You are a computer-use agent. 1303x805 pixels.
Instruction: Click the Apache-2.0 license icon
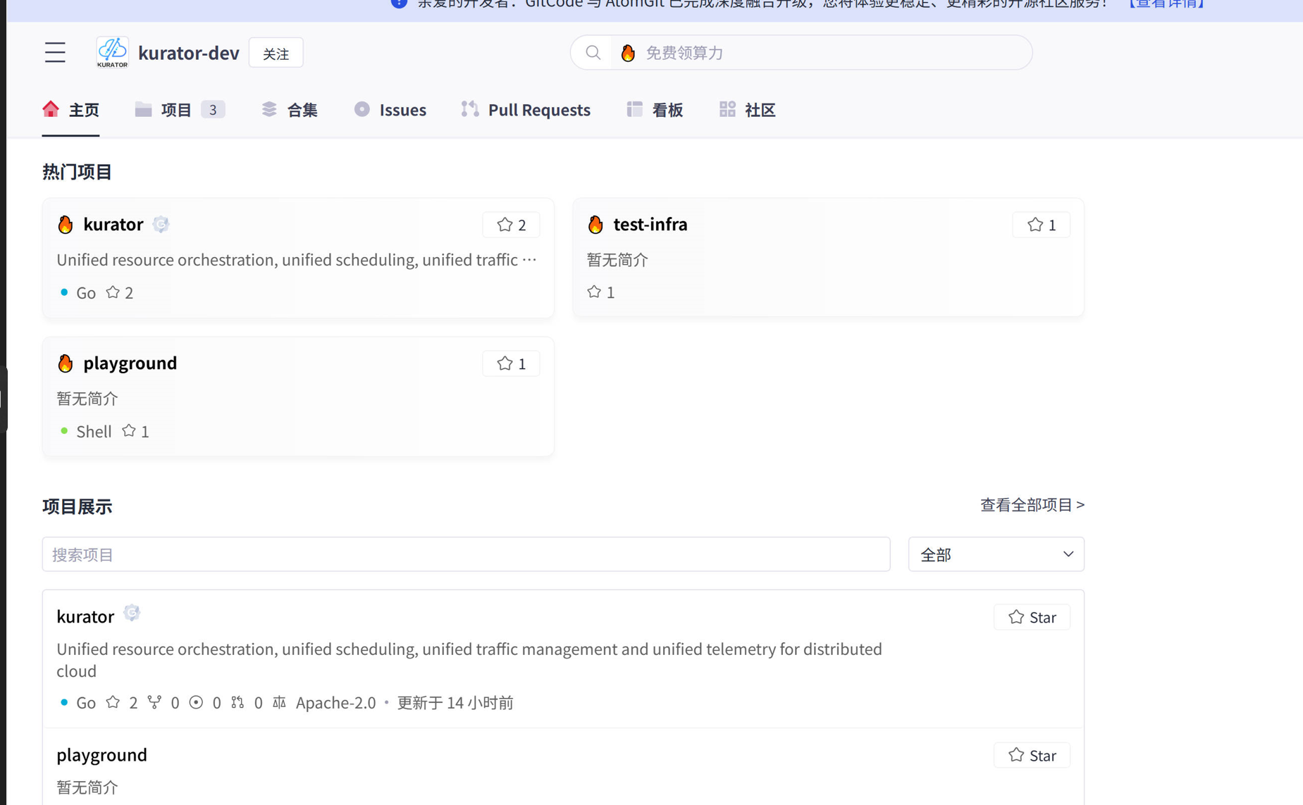(x=279, y=702)
